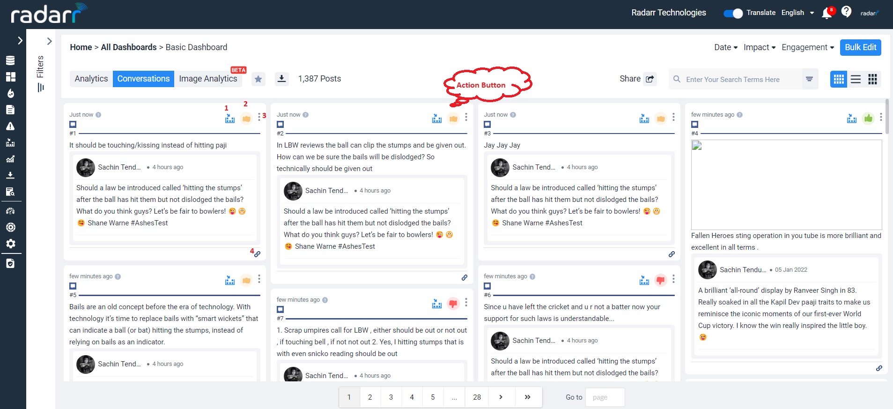Open notifications bell in header

(827, 13)
